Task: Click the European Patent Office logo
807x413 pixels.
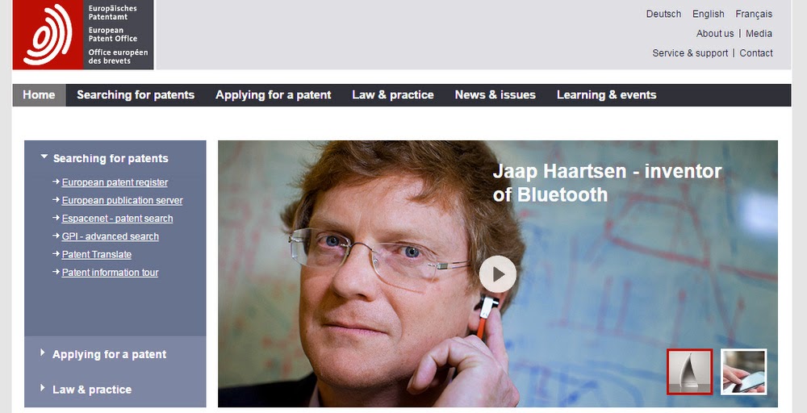Action: [83, 35]
